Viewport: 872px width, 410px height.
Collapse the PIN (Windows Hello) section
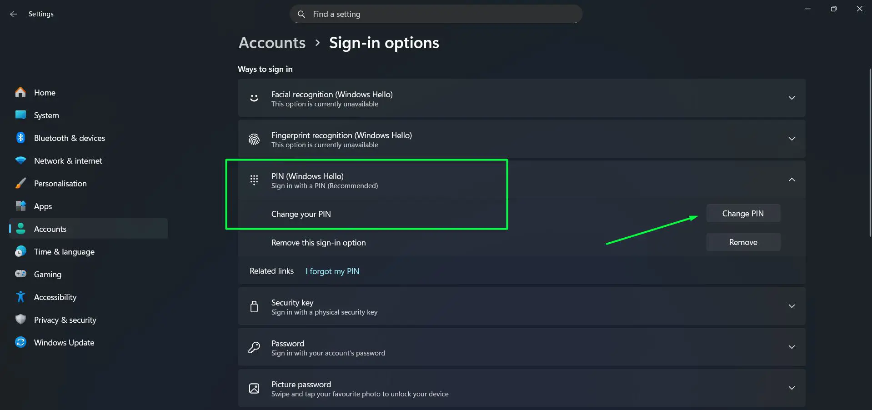point(792,180)
